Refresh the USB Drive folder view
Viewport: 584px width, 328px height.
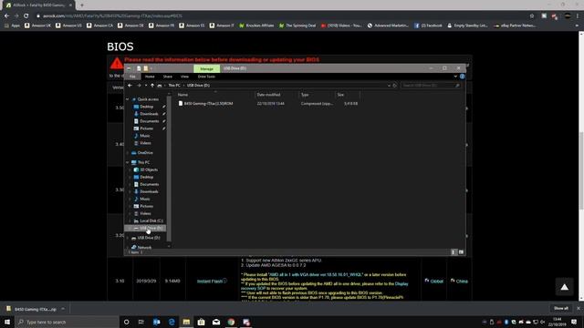pos(395,86)
